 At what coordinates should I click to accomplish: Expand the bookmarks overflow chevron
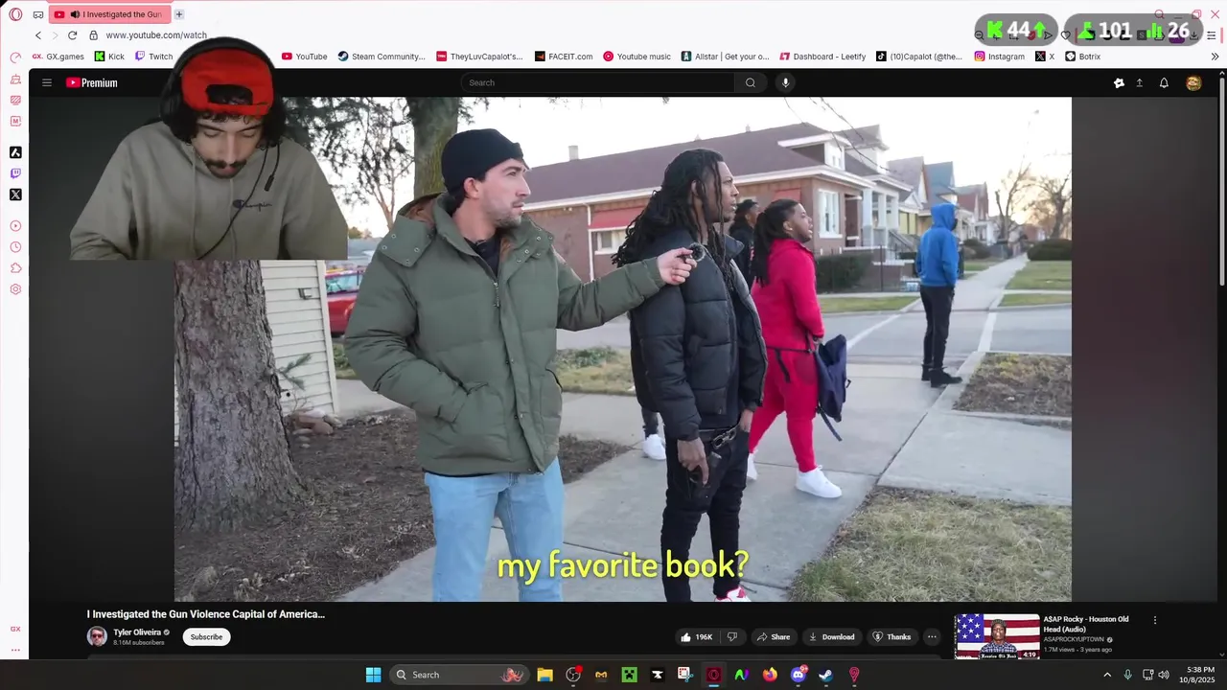tap(1215, 57)
